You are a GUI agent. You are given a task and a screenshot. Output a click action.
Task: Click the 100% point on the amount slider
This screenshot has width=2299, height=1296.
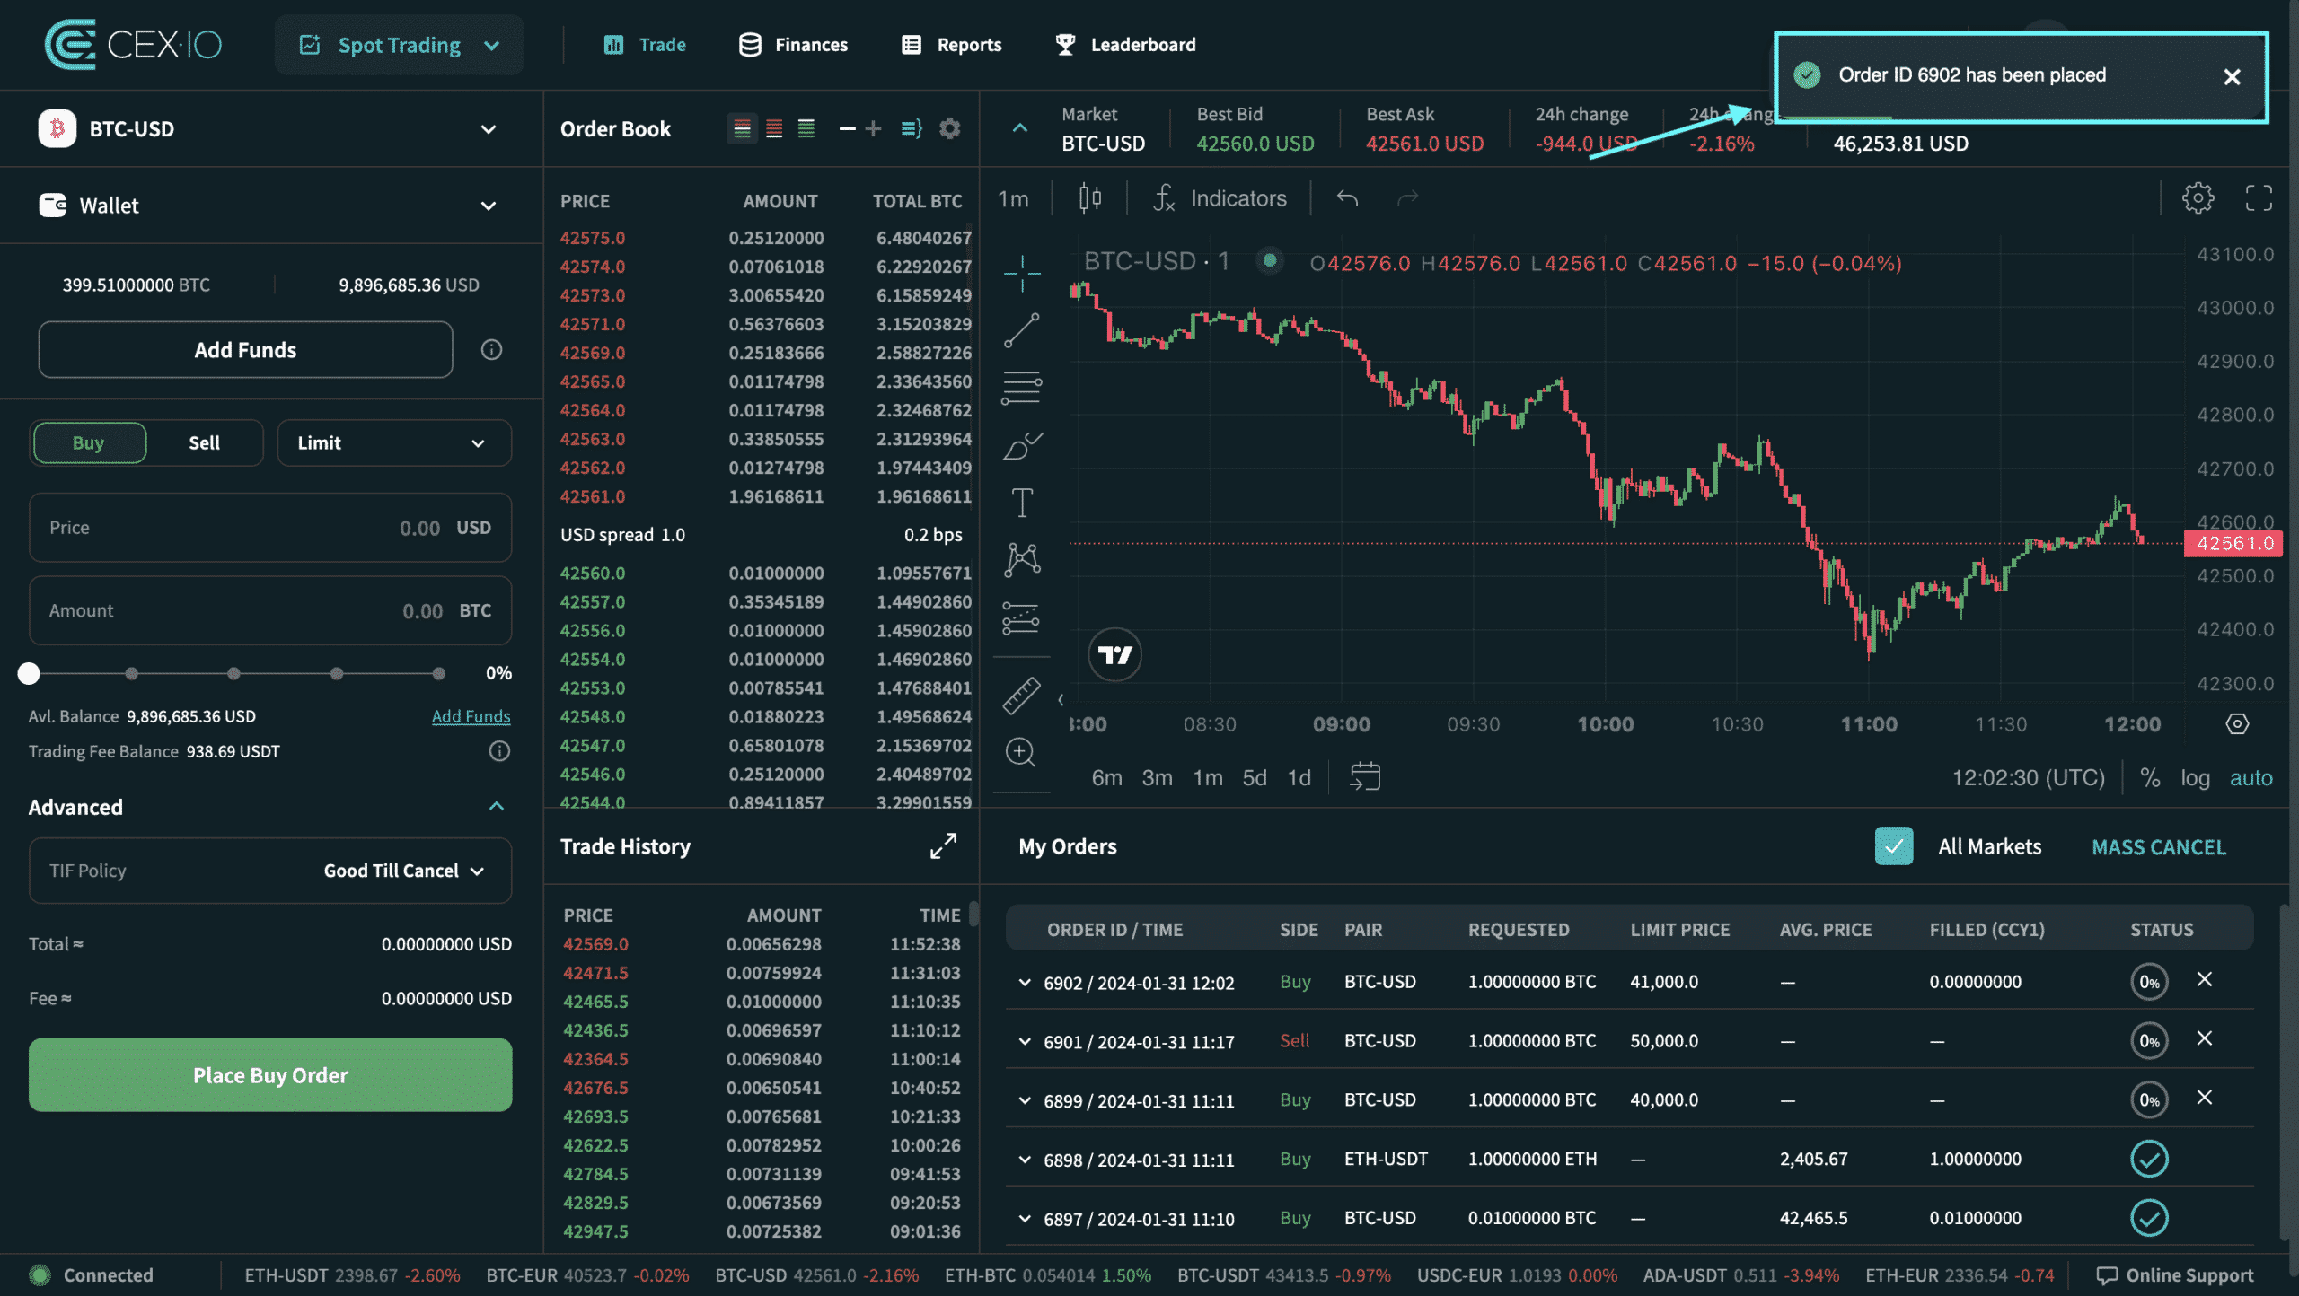438,673
